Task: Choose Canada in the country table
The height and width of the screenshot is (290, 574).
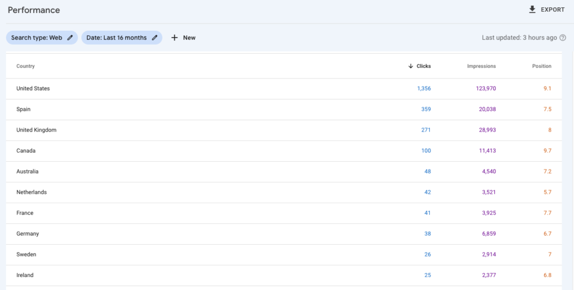Action: coord(27,151)
